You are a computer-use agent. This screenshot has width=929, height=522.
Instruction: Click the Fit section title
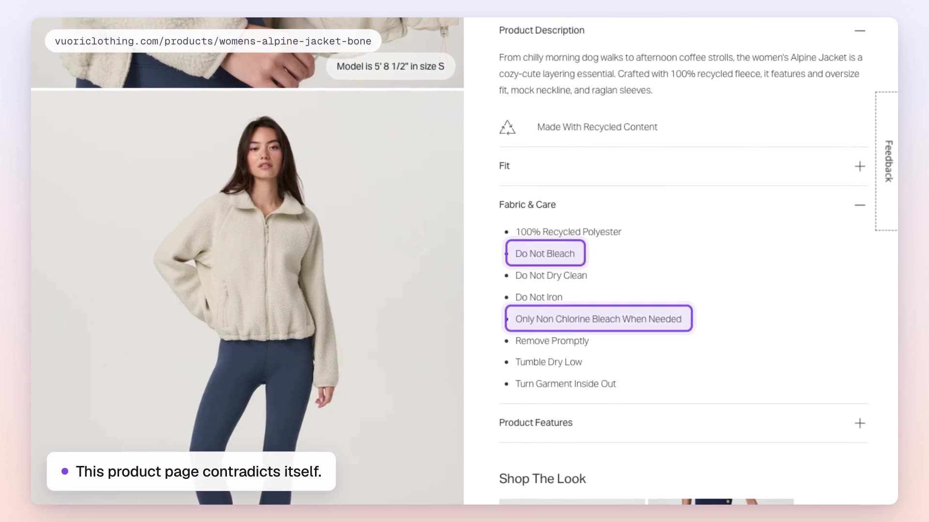coord(504,166)
